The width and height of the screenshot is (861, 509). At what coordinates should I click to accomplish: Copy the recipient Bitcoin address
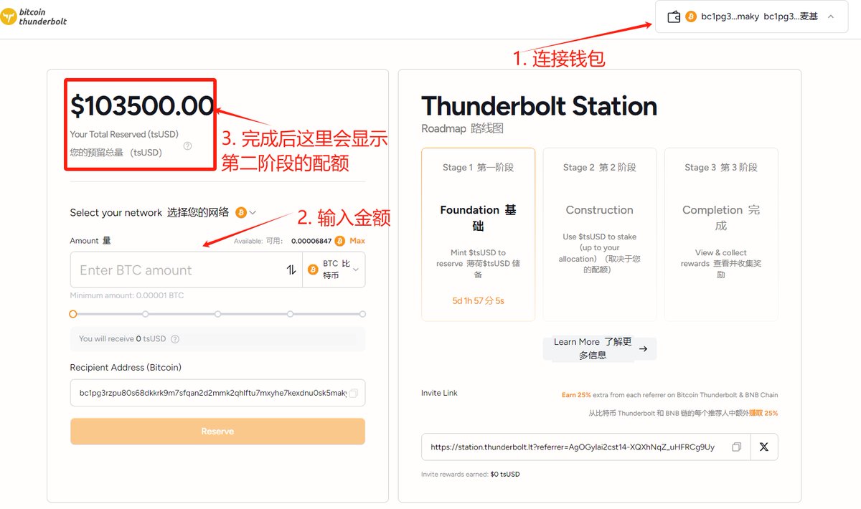click(353, 393)
